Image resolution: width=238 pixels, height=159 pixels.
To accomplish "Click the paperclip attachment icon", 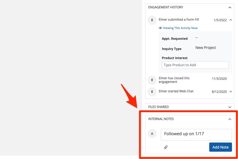I will [x=166, y=147].
